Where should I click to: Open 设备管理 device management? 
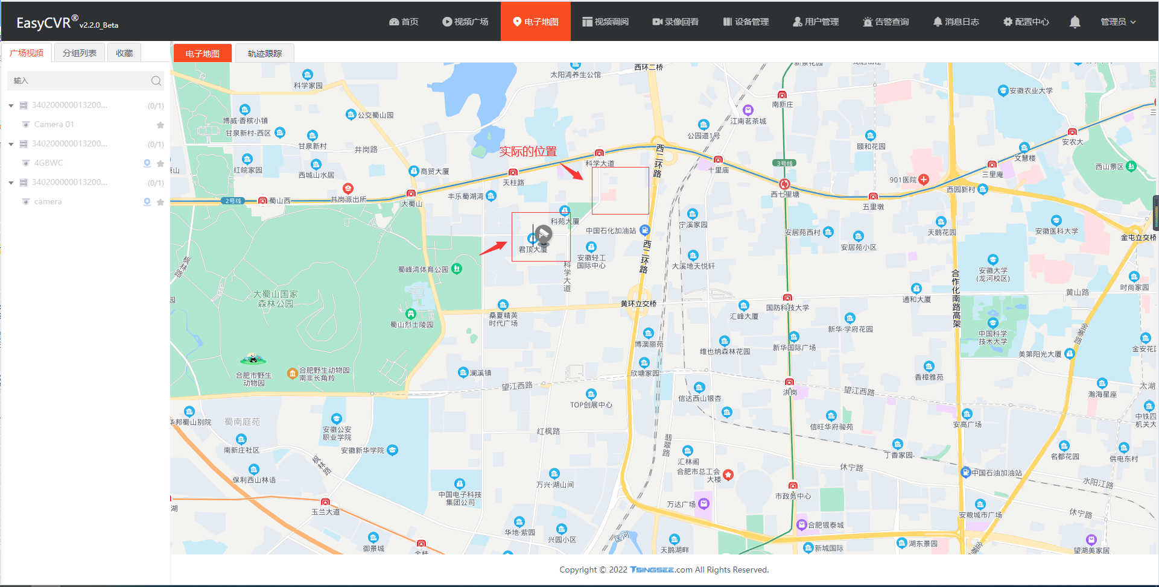746,22
